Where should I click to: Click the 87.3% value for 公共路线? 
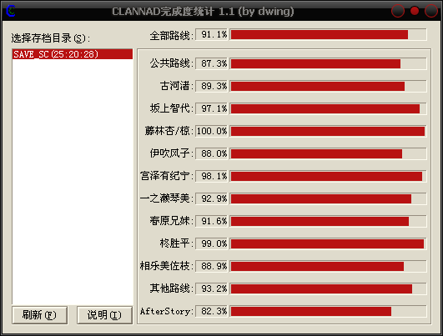click(x=212, y=63)
